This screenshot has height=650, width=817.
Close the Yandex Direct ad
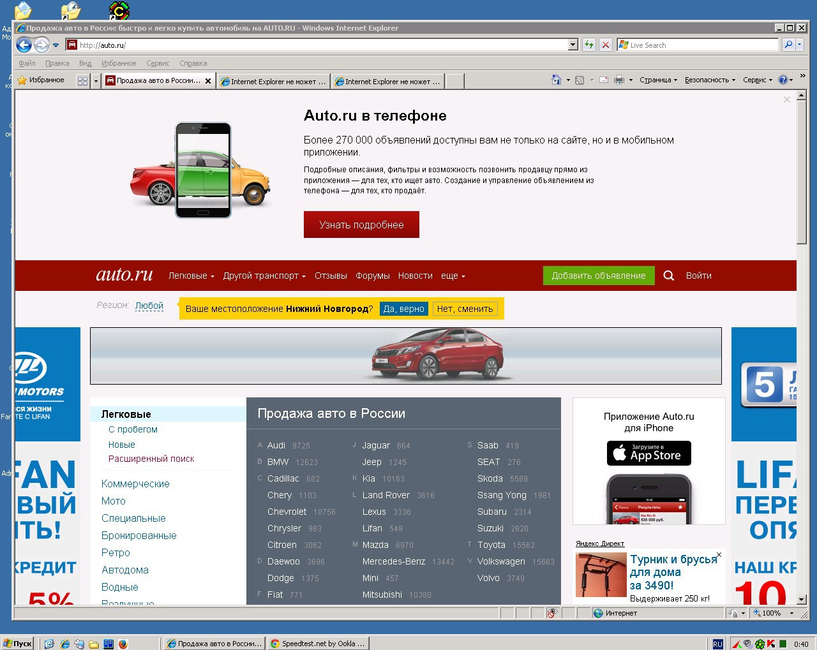point(719,555)
